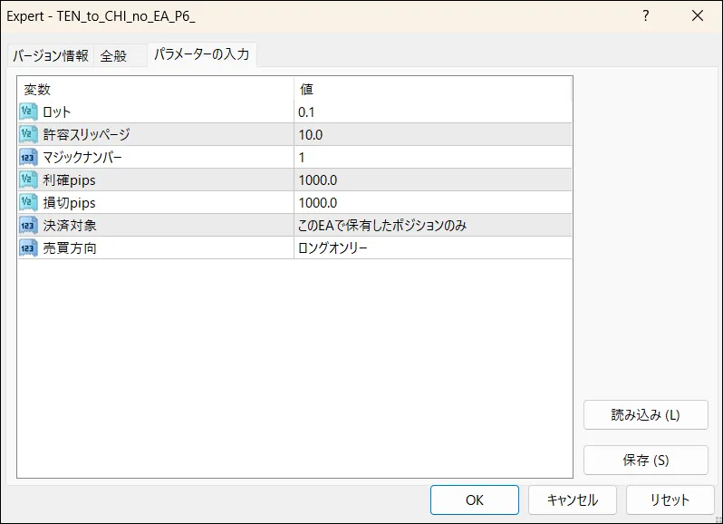This screenshot has width=723, height=524.
Task: Click the icon beside 利確pips row
Action: click(x=27, y=180)
